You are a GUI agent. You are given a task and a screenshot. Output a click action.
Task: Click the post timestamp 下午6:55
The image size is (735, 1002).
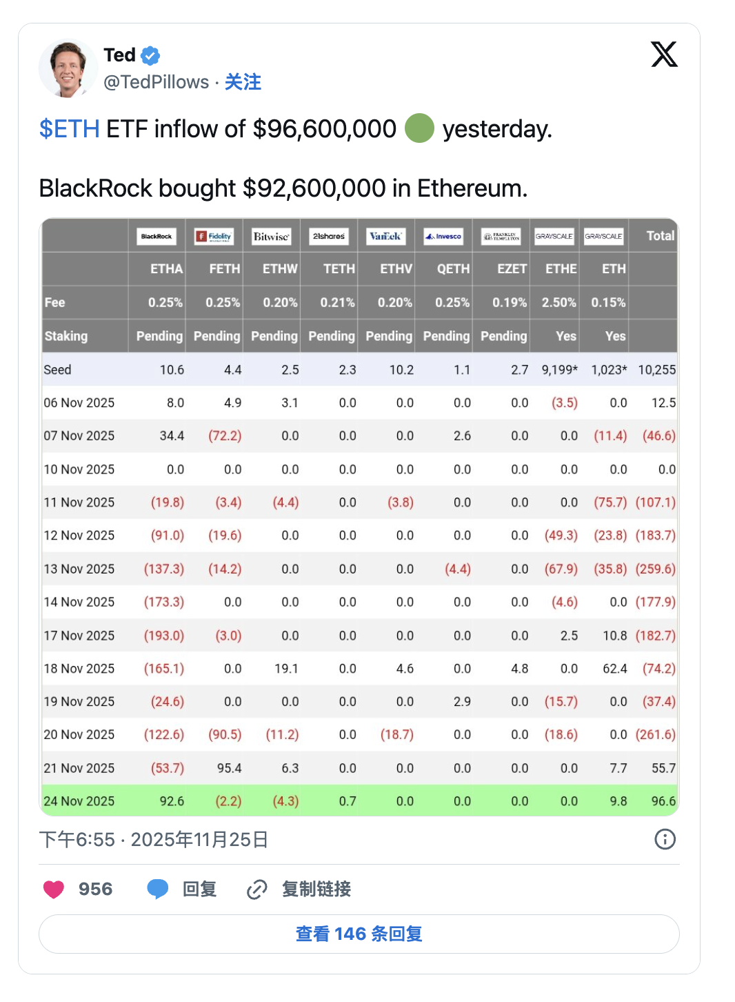tap(77, 839)
